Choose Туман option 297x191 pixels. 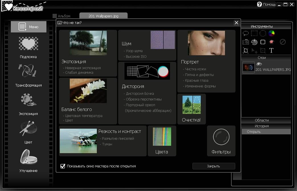[x=107, y=144]
